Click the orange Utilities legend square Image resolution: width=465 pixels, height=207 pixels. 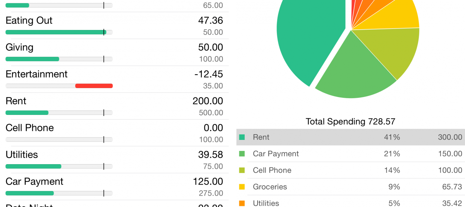point(242,203)
